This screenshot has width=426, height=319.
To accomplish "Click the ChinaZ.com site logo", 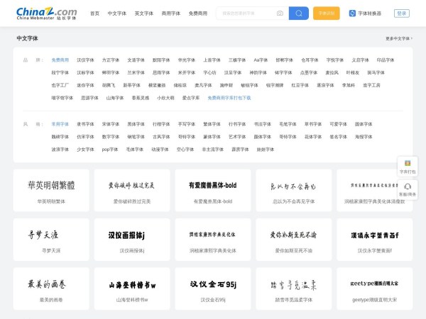I will tap(46, 13).
